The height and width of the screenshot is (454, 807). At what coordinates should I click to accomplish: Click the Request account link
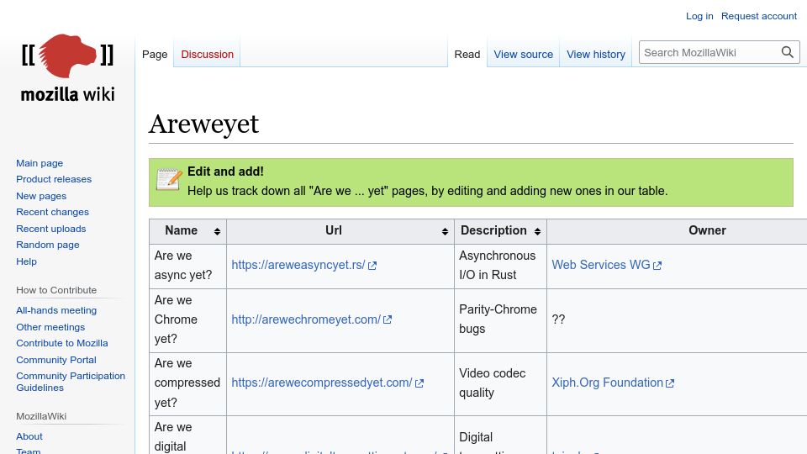pos(758,16)
